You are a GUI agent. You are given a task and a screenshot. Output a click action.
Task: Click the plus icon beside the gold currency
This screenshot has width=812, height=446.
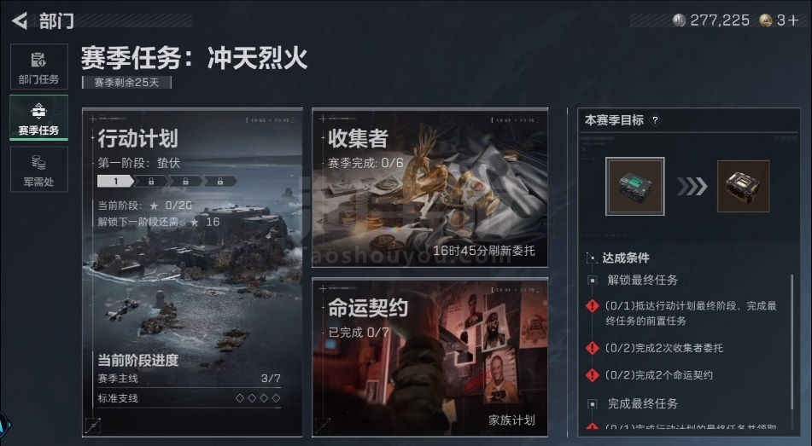click(x=794, y=20)
